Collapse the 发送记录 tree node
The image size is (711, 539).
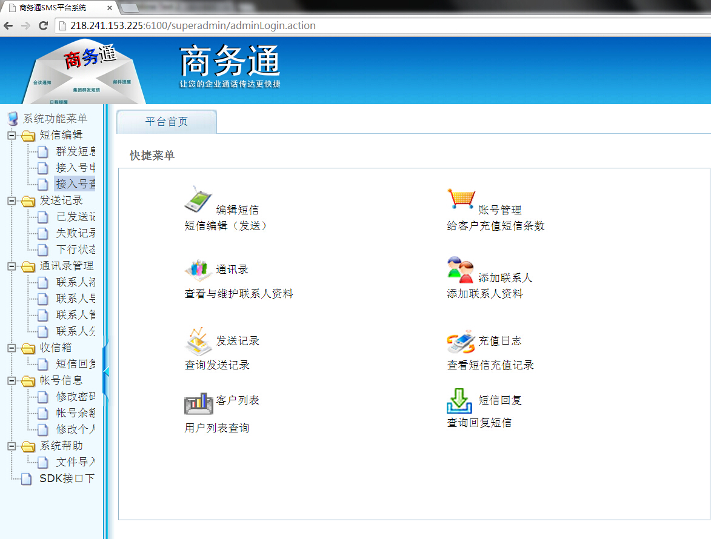[12, 200]
